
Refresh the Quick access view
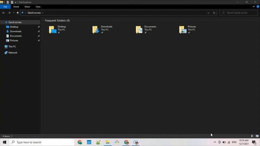pos(214,13)
